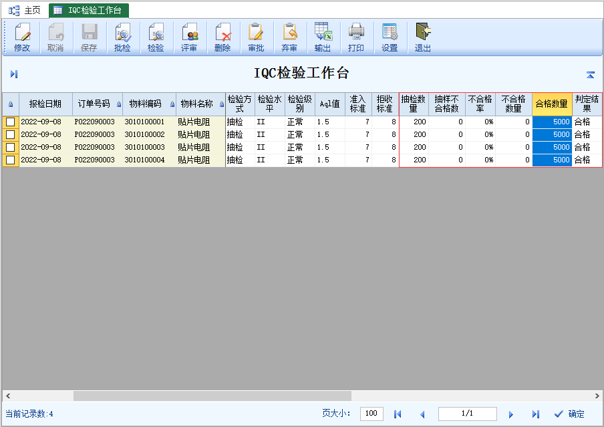
Task: Click the 批检 batch inspection icon
Action: click(122, 37)
